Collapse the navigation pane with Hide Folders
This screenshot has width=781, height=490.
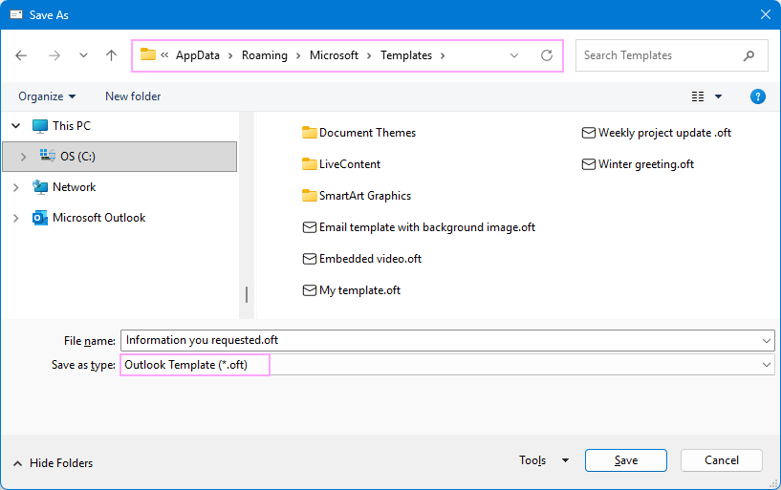(53, 463)
